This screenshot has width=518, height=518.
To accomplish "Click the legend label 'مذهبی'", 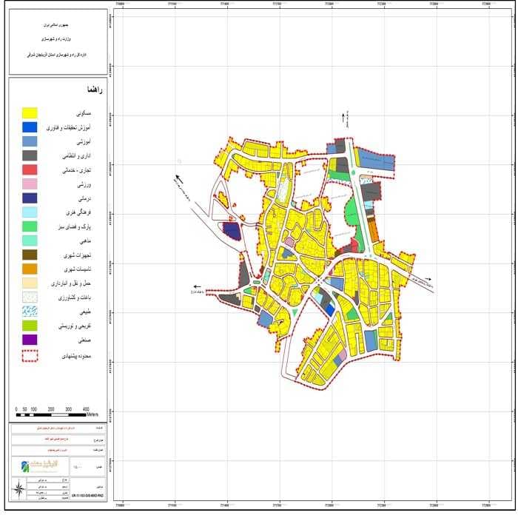I will tap(85, 241).
